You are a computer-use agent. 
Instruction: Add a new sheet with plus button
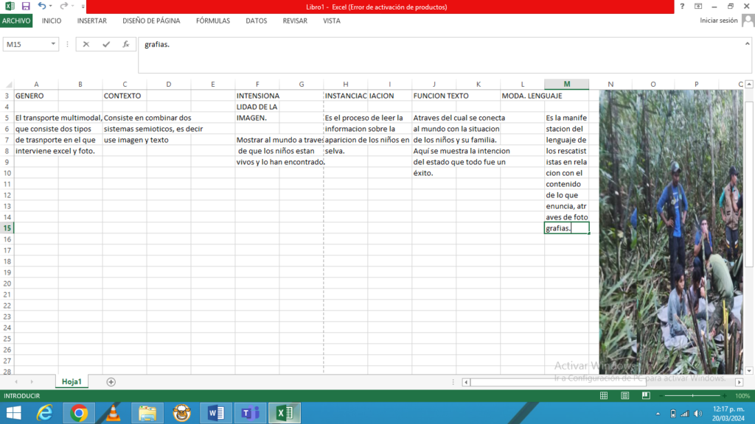[111, 381]
